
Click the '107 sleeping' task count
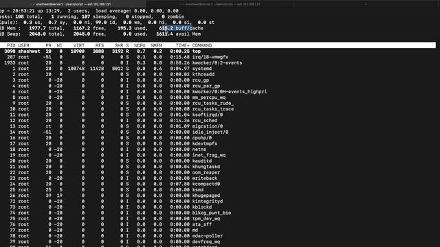[98, 16]
